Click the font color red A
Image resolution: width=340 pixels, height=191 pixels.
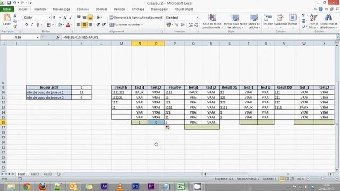[x=68, y=25]
